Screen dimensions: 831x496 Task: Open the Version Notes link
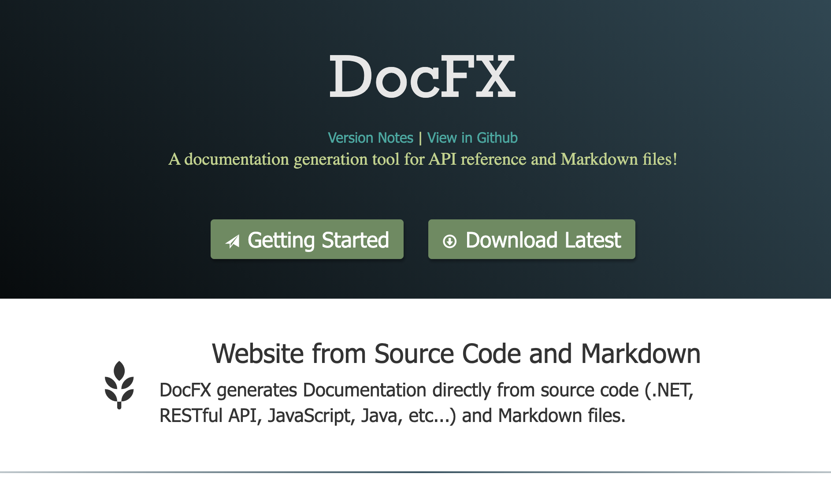tap(371, 138)
